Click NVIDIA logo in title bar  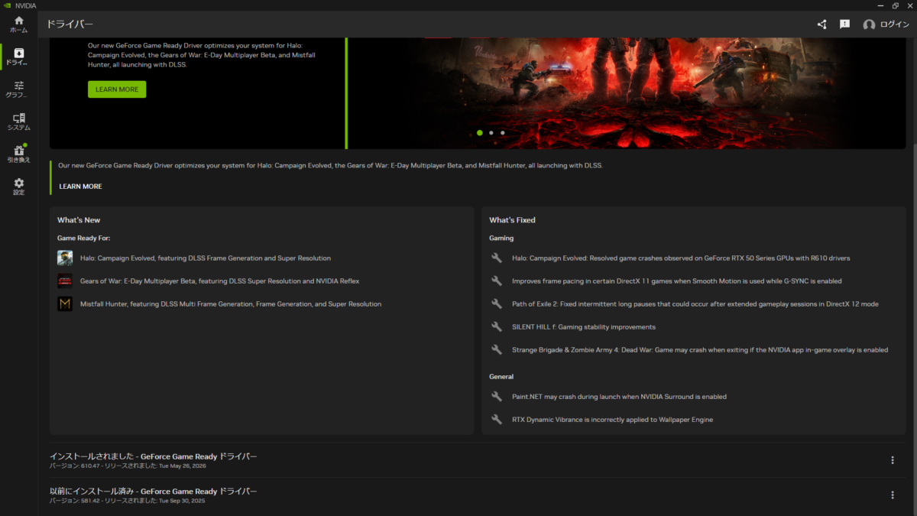pos(8,5)
